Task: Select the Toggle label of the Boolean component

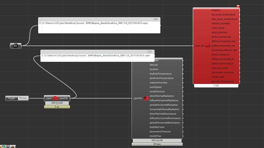Action: 12,98
